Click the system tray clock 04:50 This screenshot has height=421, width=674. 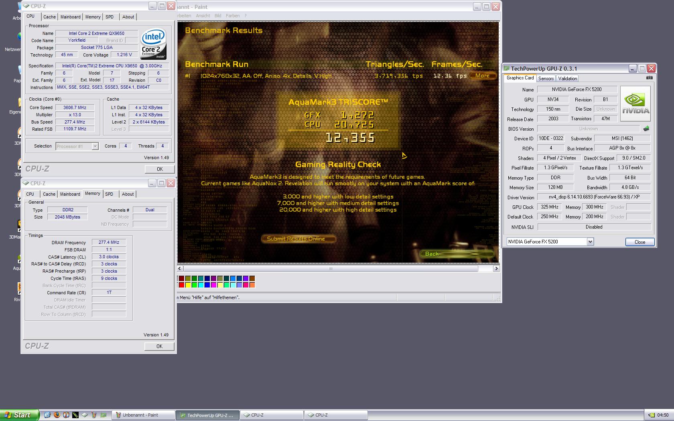(x=663, y=415)
